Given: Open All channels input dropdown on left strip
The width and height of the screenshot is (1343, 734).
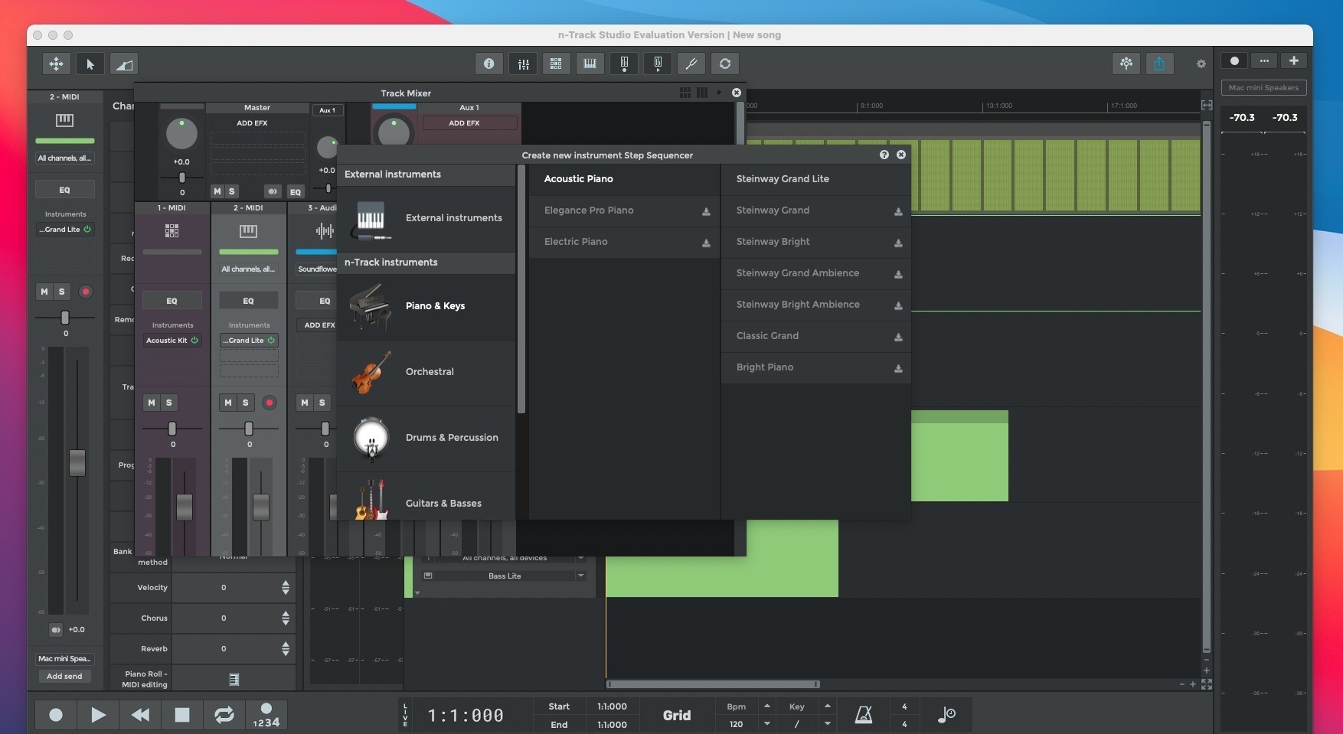Looking at the screenshot, I should 65,158.
